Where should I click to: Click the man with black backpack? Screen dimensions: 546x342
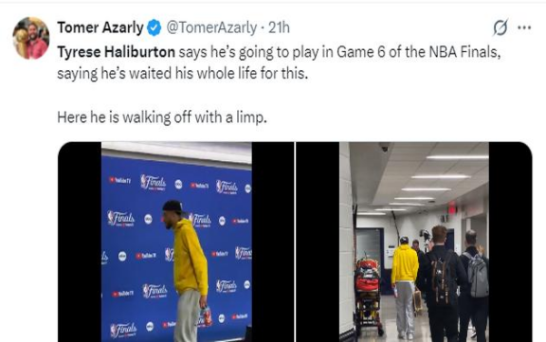tap(441, 283)
